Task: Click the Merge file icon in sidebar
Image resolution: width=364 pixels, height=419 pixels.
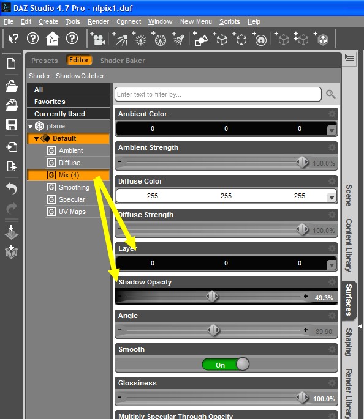Action: pos(11,105)
